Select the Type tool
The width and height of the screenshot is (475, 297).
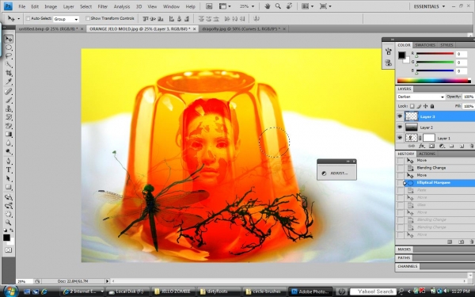(x=9, y=169)
